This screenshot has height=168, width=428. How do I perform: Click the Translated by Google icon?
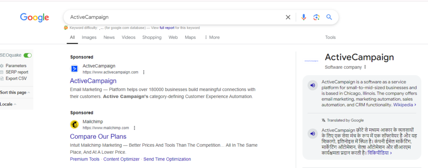tap(324, 120)
